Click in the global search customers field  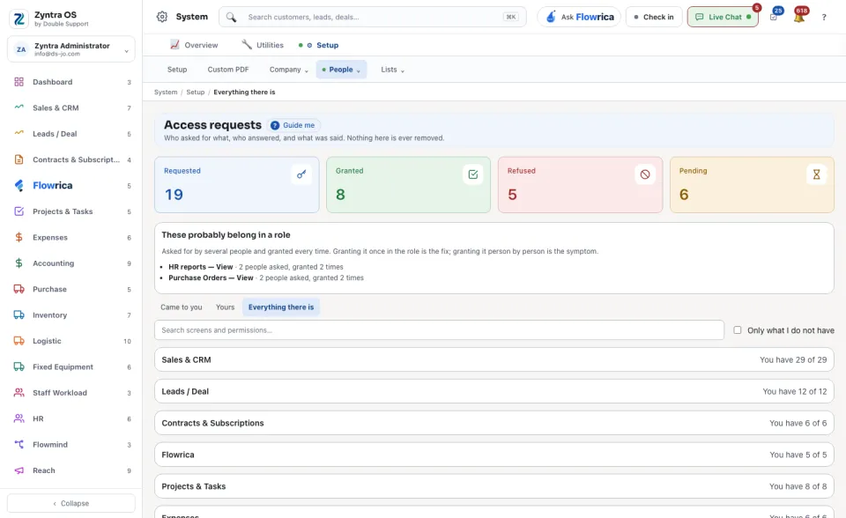click(372, 17)
